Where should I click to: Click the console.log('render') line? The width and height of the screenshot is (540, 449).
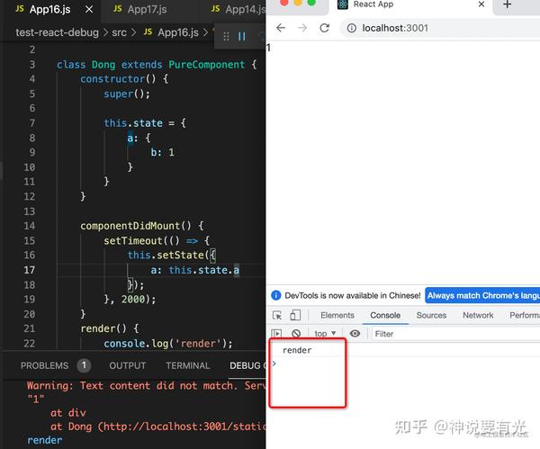click(168, 344)
